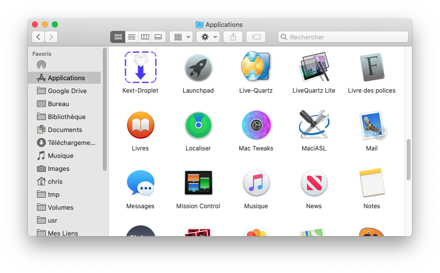Open the Kext-Droplet application icon

[x=140, y=67]
